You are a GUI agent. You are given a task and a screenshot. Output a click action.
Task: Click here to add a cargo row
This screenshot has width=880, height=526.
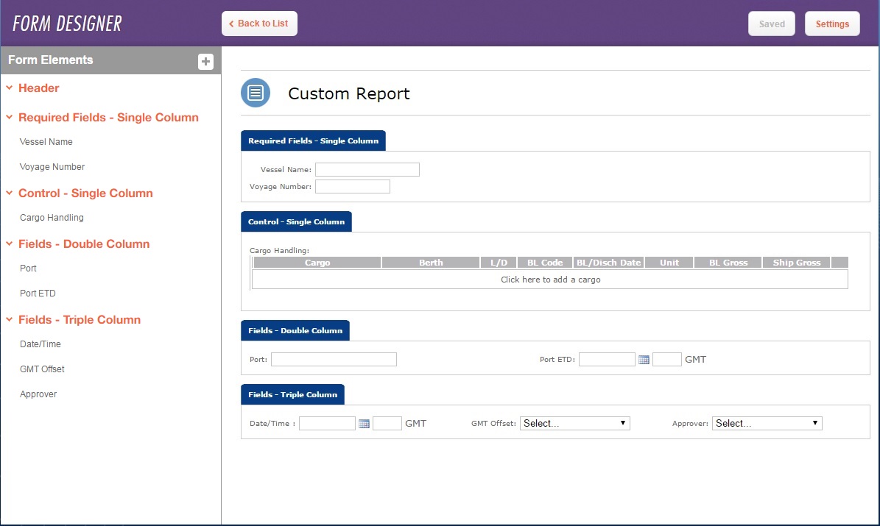tap(549, 279)
